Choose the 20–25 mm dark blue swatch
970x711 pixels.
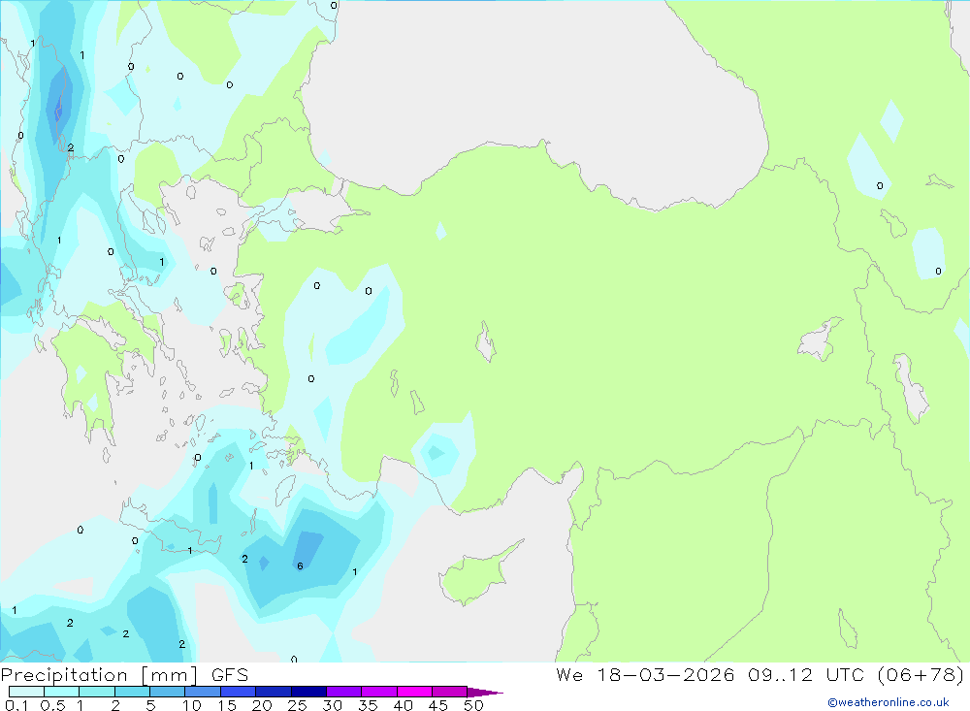pos(274,692)
